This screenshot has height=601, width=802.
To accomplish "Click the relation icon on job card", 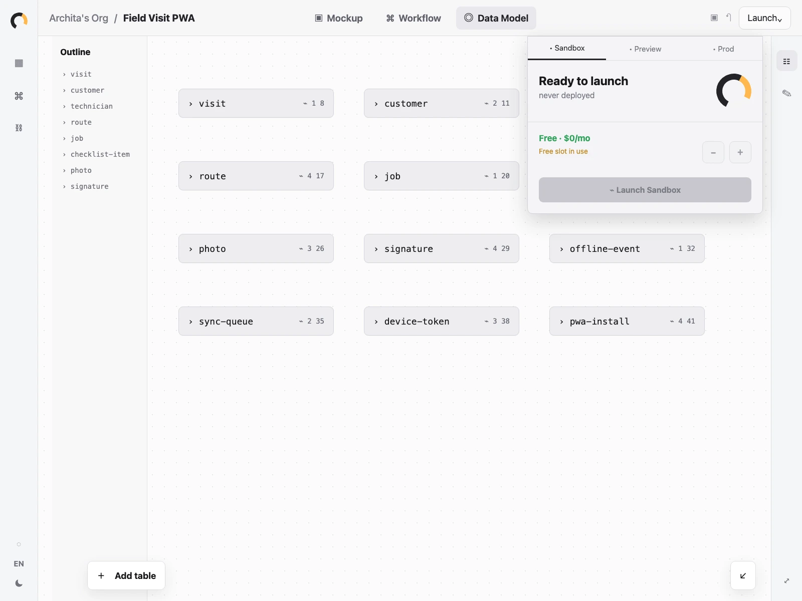I will [x=487, y=176].
